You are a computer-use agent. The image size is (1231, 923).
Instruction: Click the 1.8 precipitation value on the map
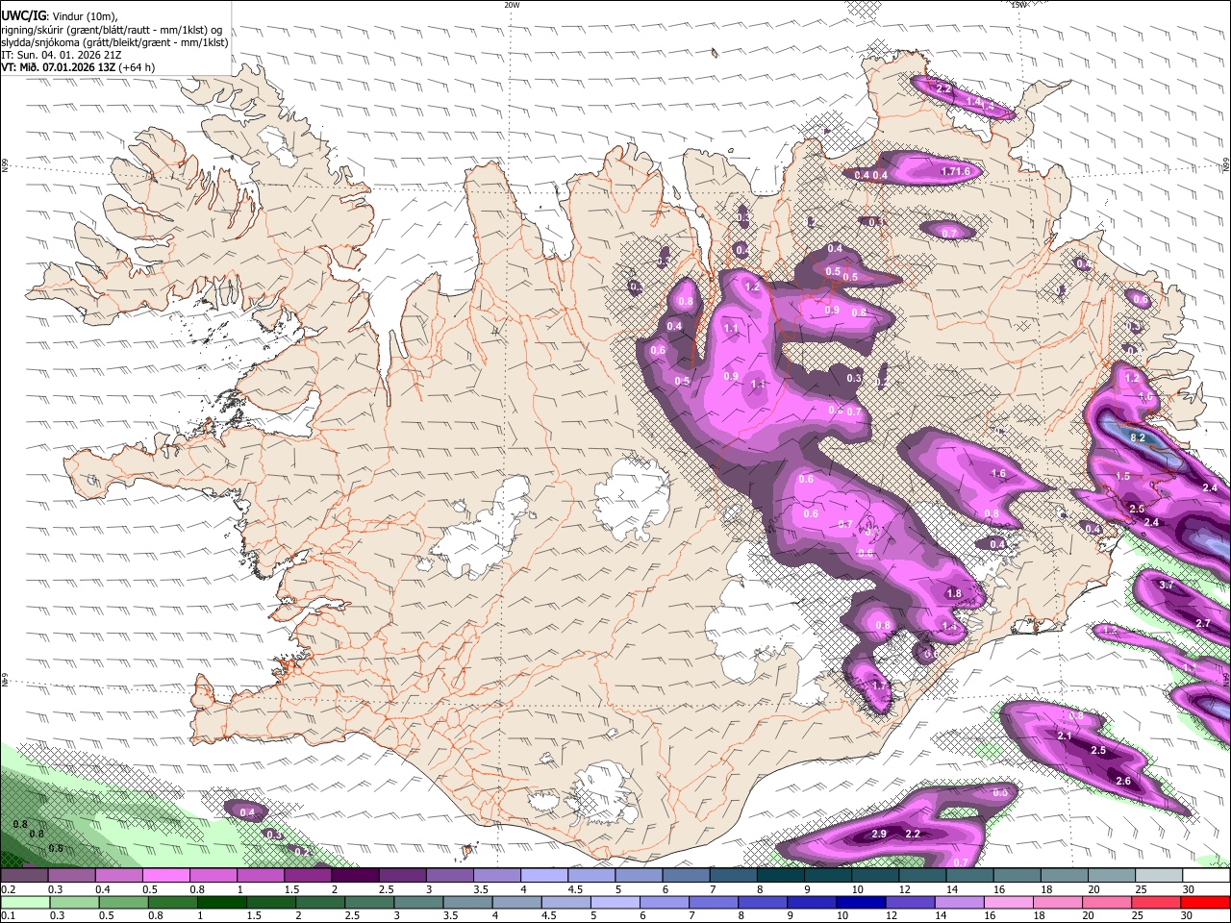[x=954, y=593]
